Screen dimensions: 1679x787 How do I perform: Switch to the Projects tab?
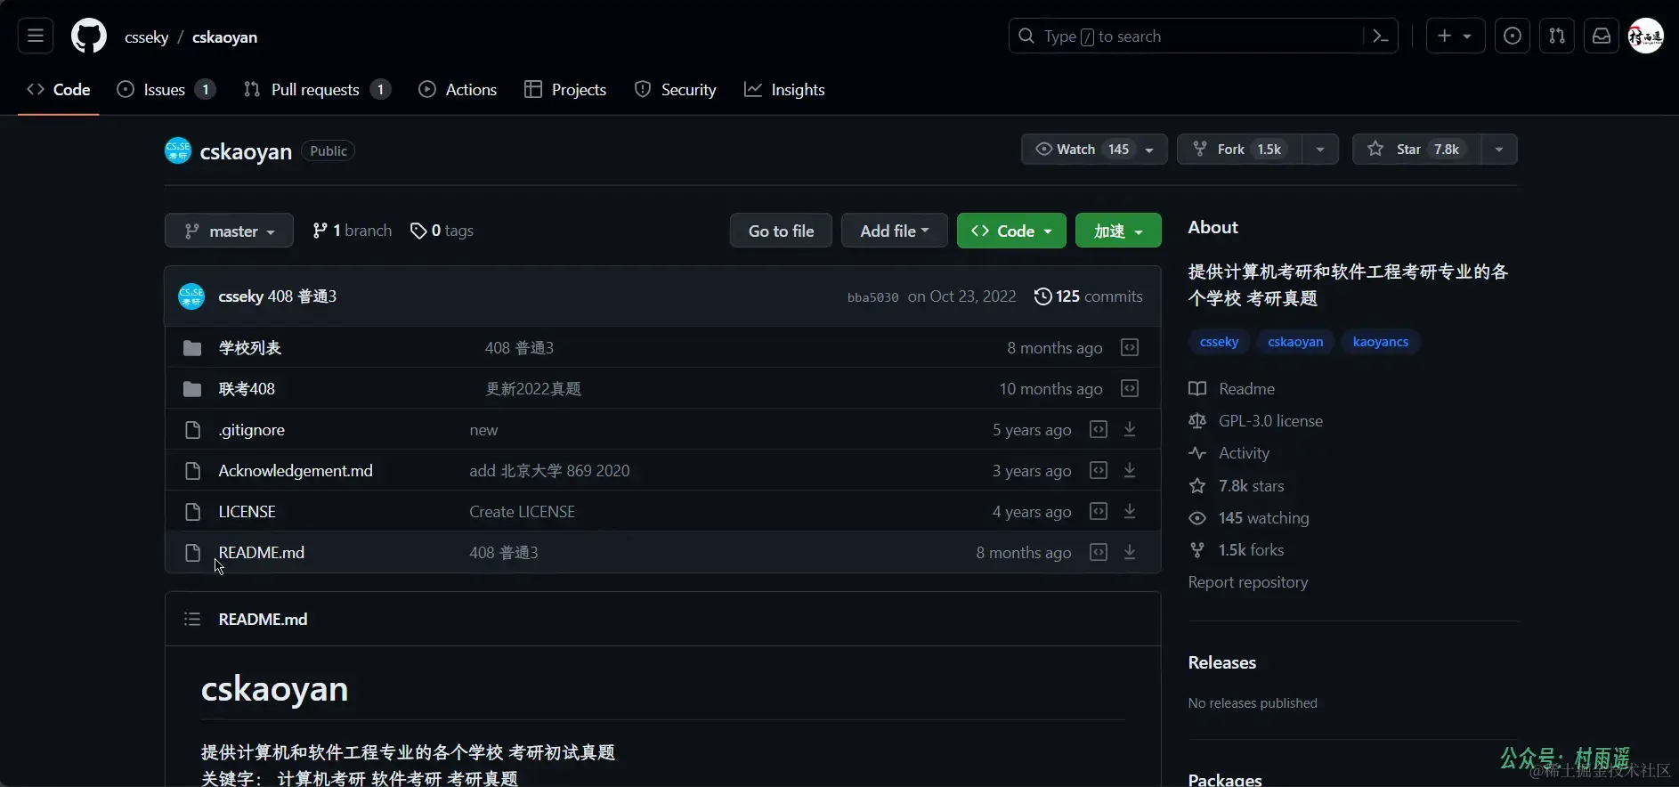(x=565, y=90)
